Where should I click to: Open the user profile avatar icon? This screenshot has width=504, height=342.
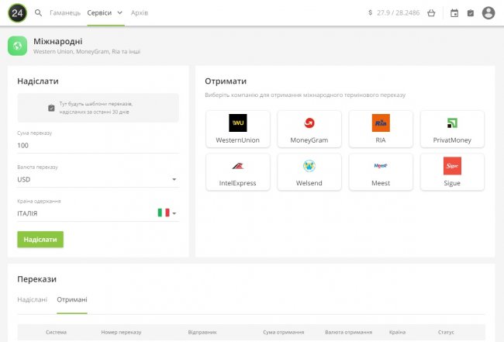pyautogui.click(x=488, y=13)
